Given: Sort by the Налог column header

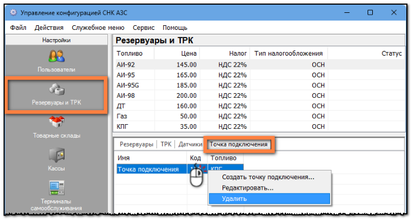Looking at the screenshot, I should [225, 53].
